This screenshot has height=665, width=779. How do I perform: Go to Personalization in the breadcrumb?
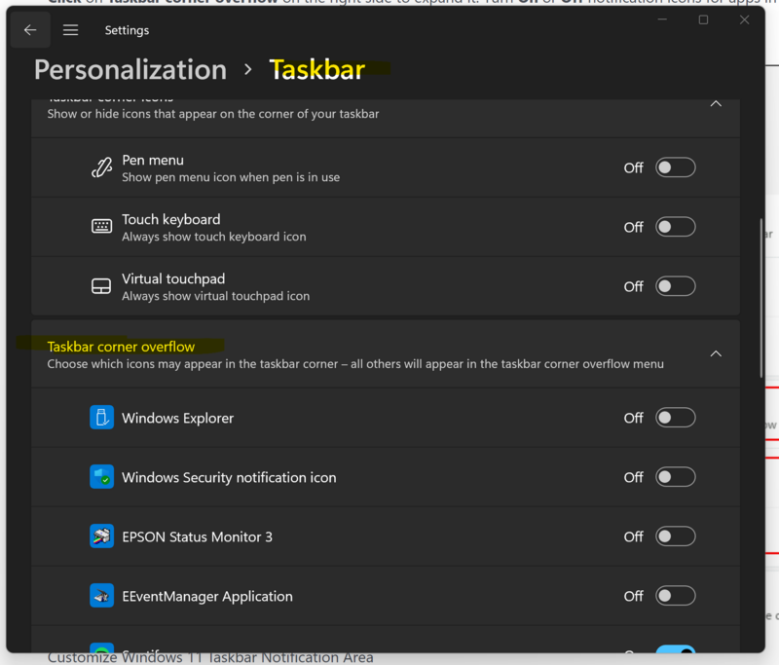point(130,69)
